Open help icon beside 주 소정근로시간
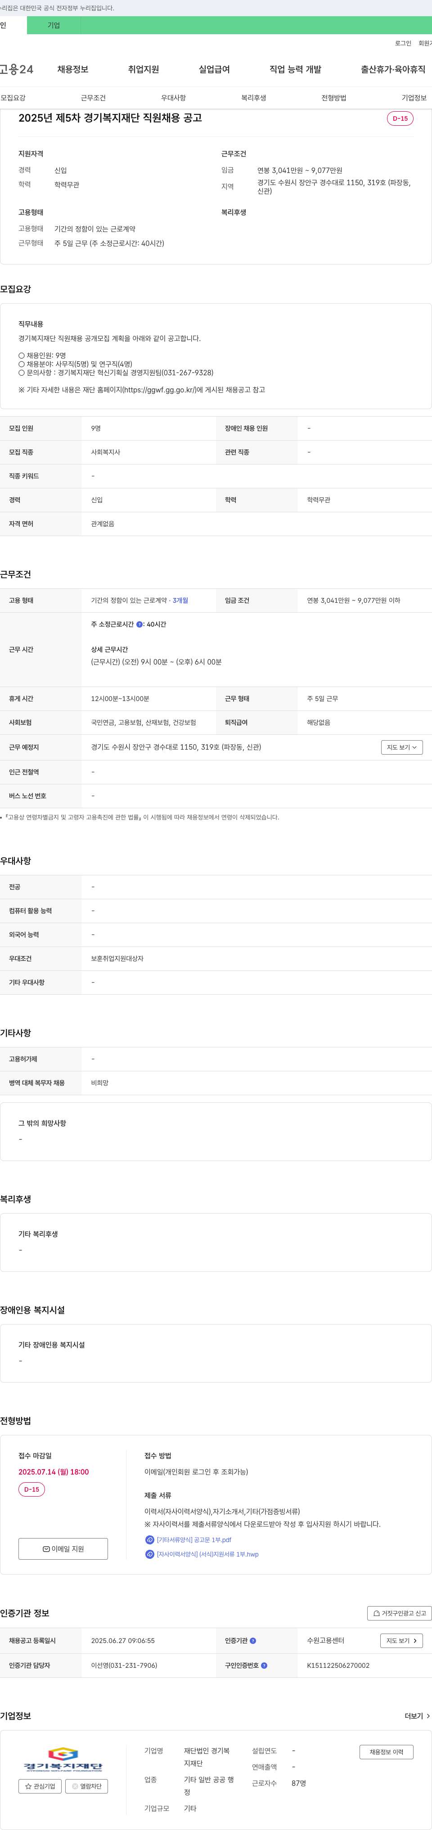The width and height of the screenshot is (432, 1830). (139, 624)
